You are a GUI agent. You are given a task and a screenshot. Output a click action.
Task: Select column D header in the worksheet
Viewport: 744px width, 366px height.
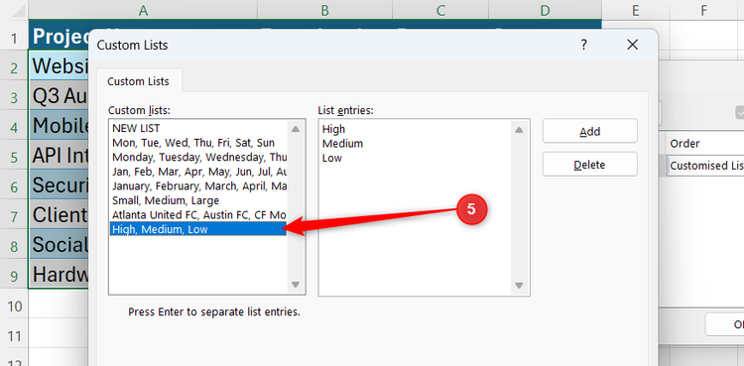click(546, 10)
